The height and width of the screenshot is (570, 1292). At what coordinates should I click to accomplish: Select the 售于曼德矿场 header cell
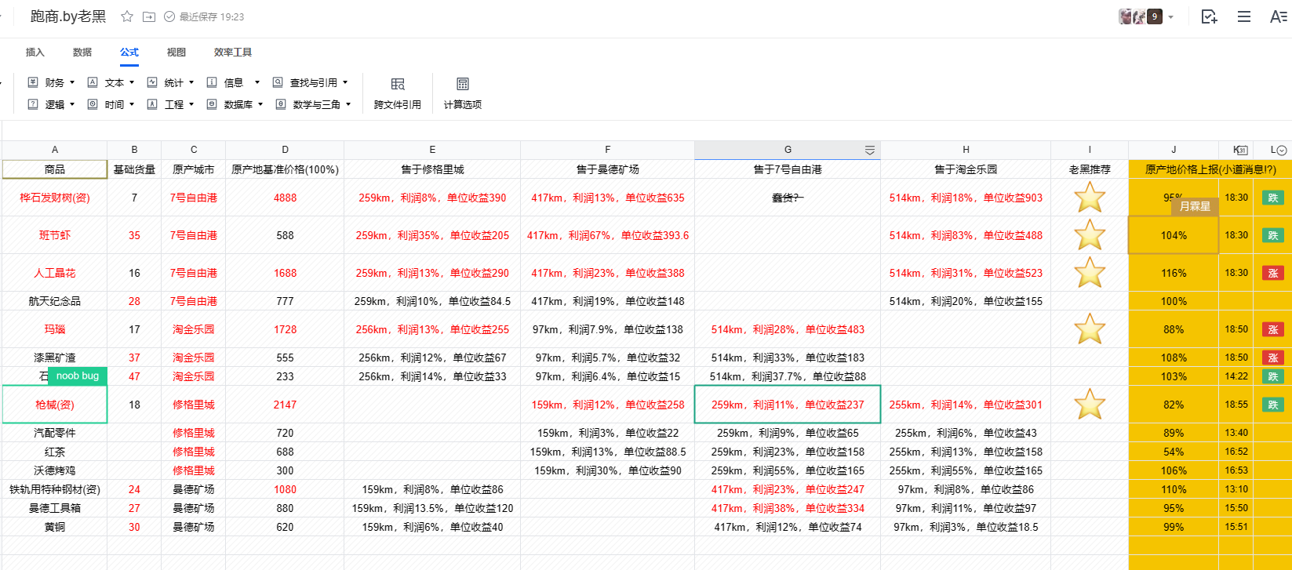608,169
